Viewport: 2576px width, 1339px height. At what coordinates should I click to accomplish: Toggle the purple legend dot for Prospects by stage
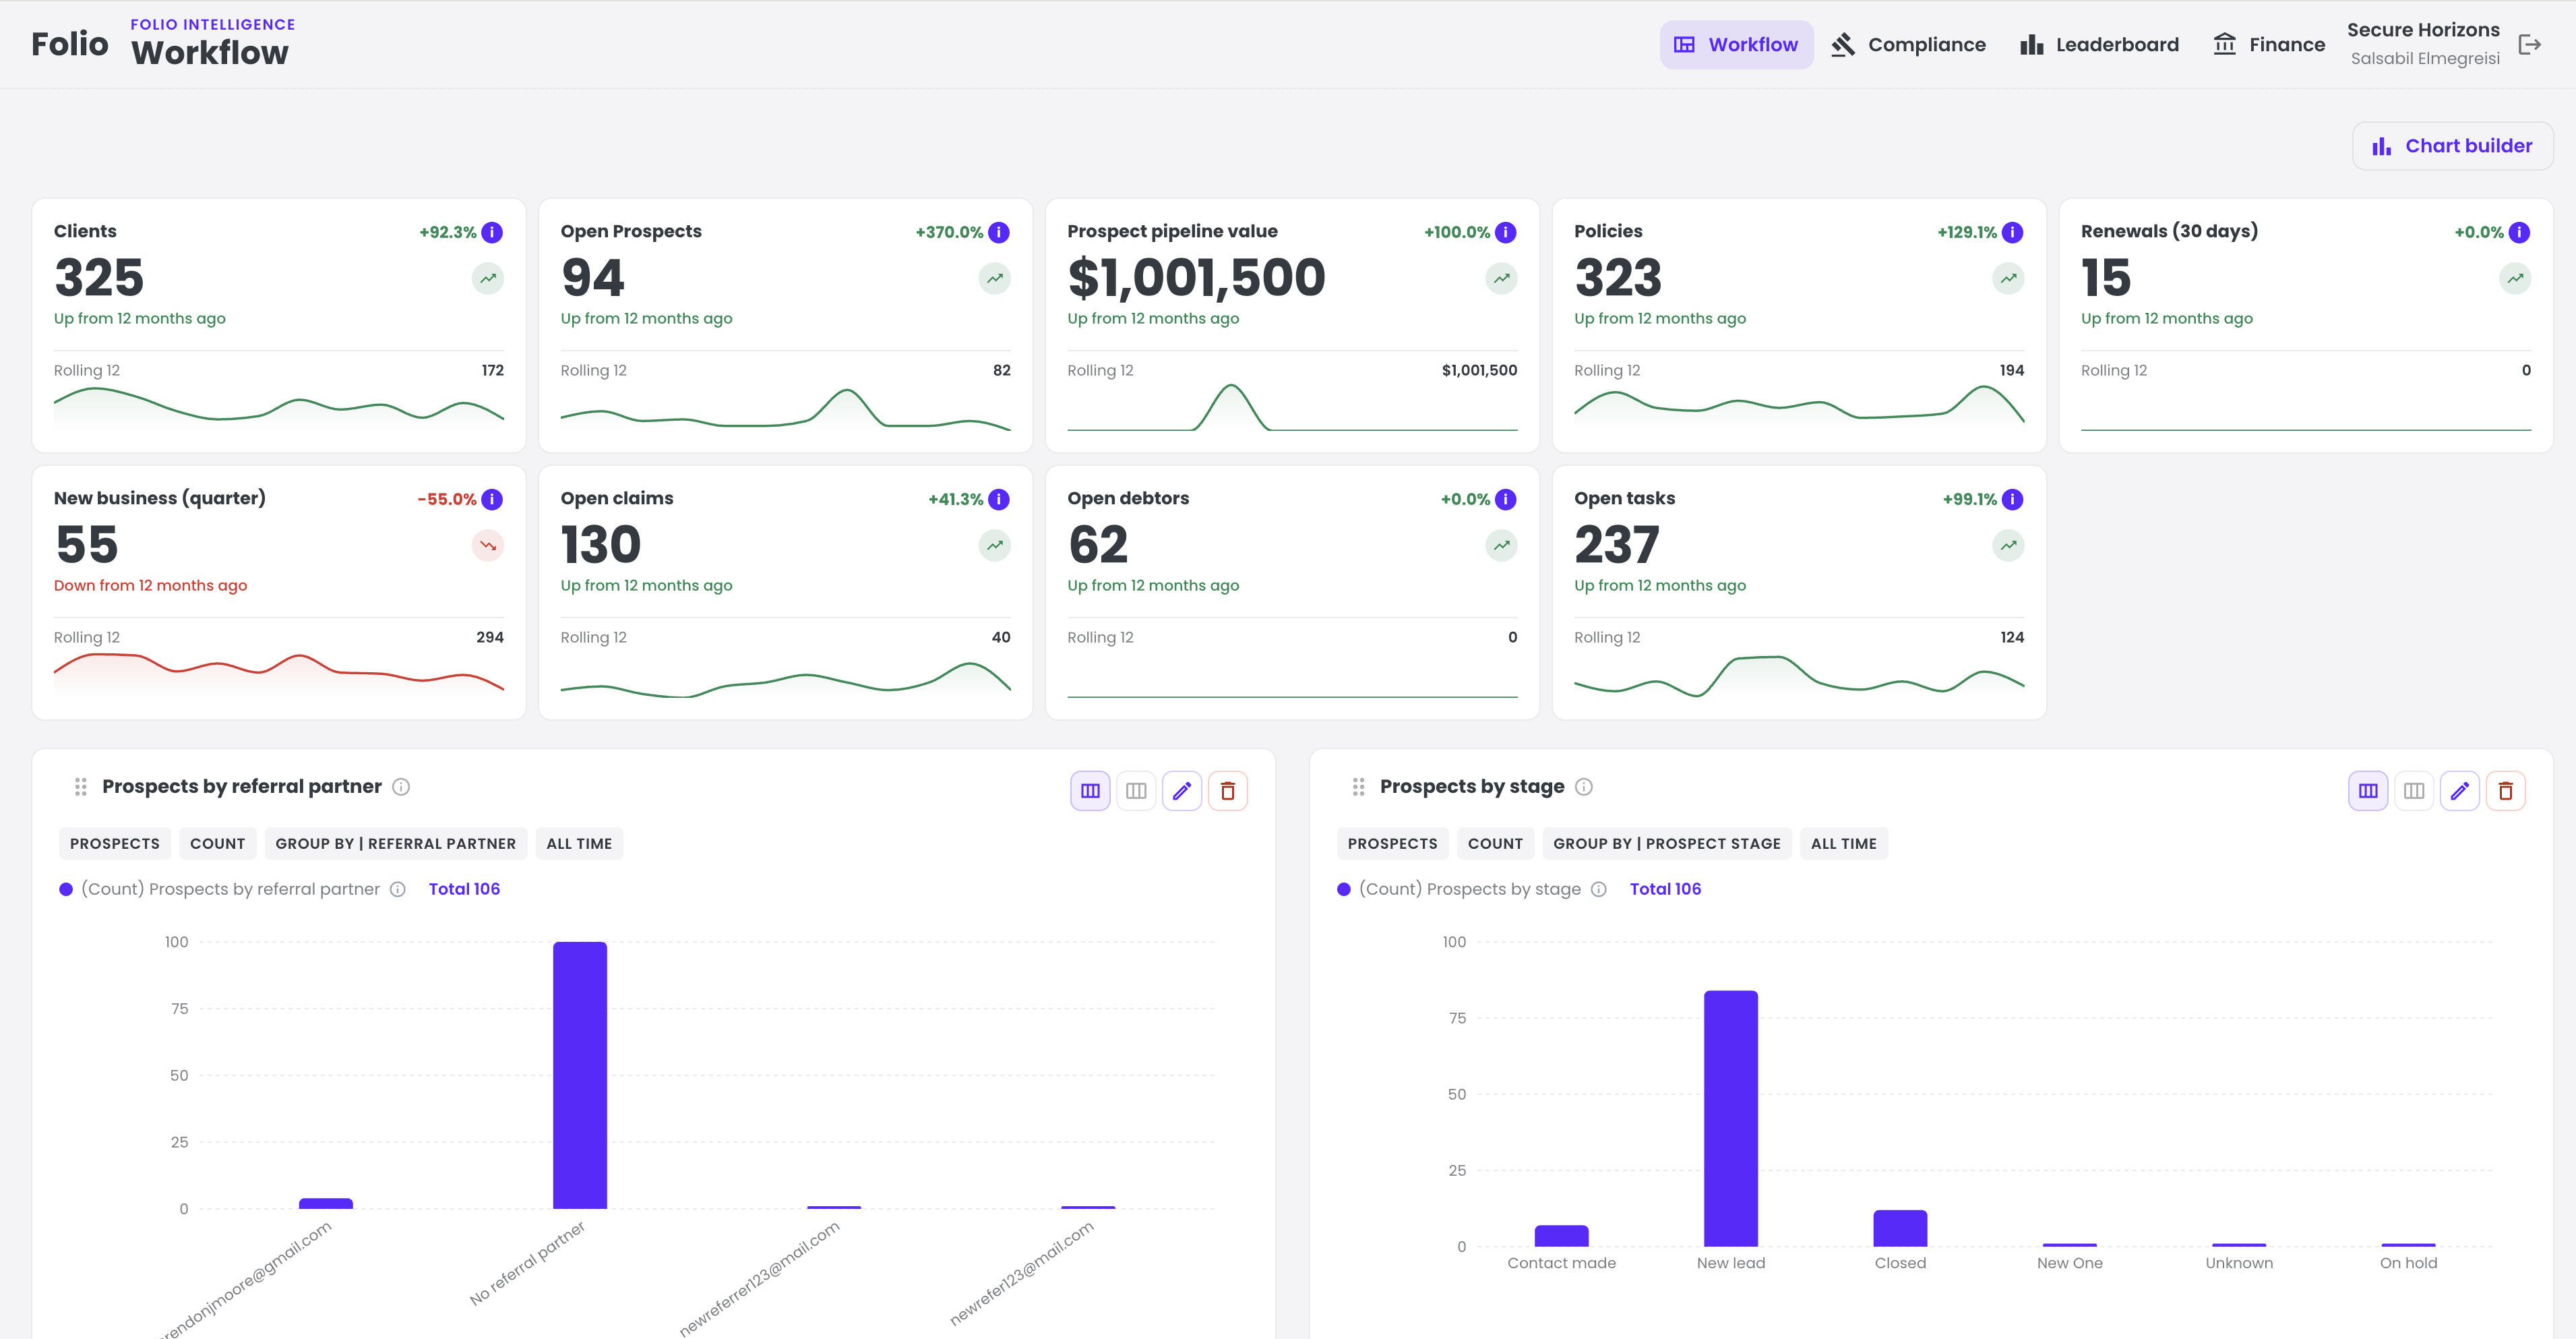1344,889
